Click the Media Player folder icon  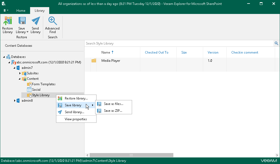tap(94, 60)
